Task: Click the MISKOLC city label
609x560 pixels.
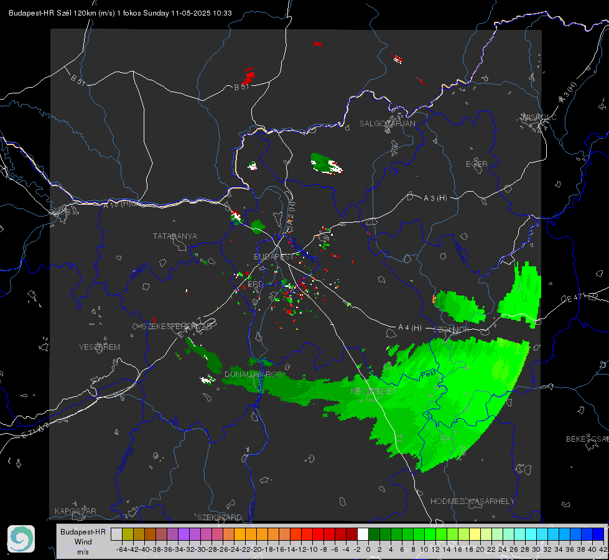Action: [539, 117]
